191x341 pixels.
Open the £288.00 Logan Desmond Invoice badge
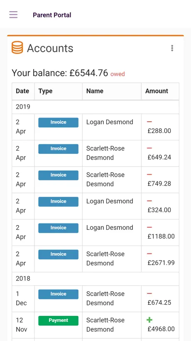pos(58,123)
